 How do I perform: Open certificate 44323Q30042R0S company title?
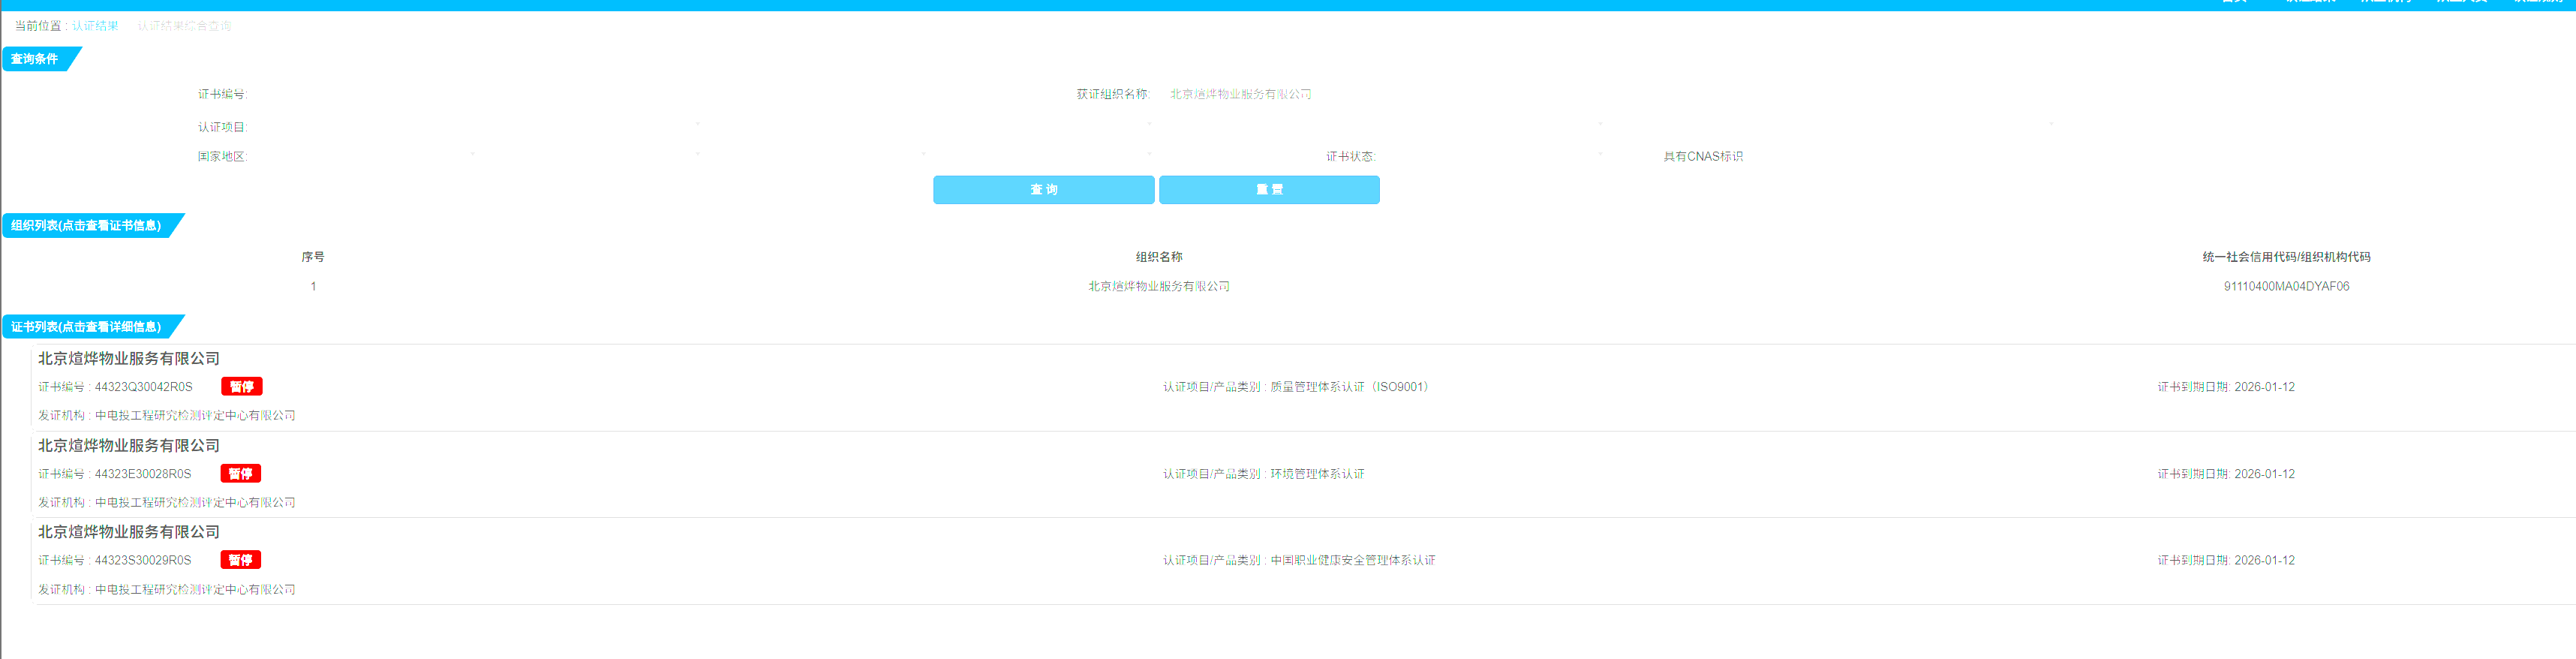coord(129,358)
